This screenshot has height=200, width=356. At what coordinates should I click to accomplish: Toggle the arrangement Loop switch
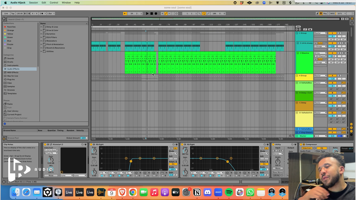pos(204,14)
